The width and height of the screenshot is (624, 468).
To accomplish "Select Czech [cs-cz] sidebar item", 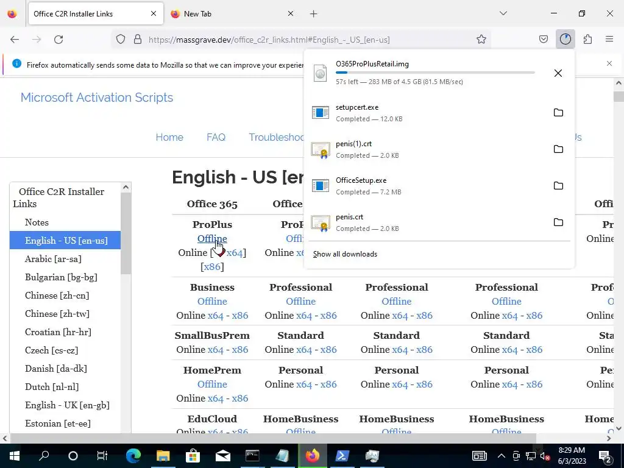I will (x=51, y=350).
